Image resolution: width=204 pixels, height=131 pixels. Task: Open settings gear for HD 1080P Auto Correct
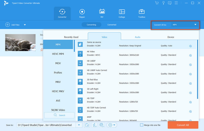190,74
